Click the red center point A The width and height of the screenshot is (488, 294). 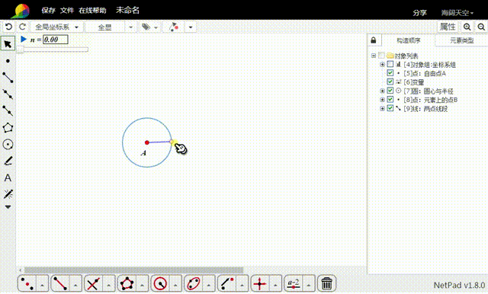pos(147,142)
